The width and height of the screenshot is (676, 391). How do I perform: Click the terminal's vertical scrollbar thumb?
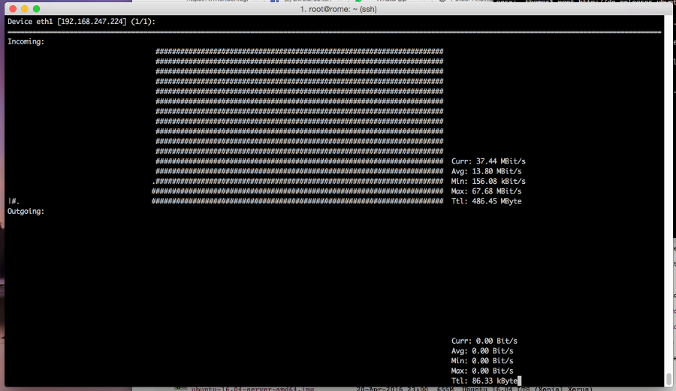[x=668, y=379]
